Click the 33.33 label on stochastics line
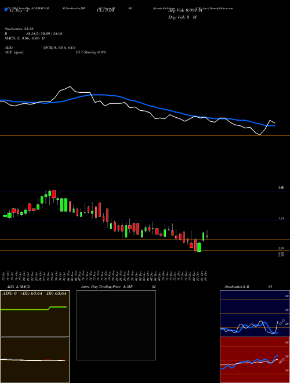 tap(282, 322)
